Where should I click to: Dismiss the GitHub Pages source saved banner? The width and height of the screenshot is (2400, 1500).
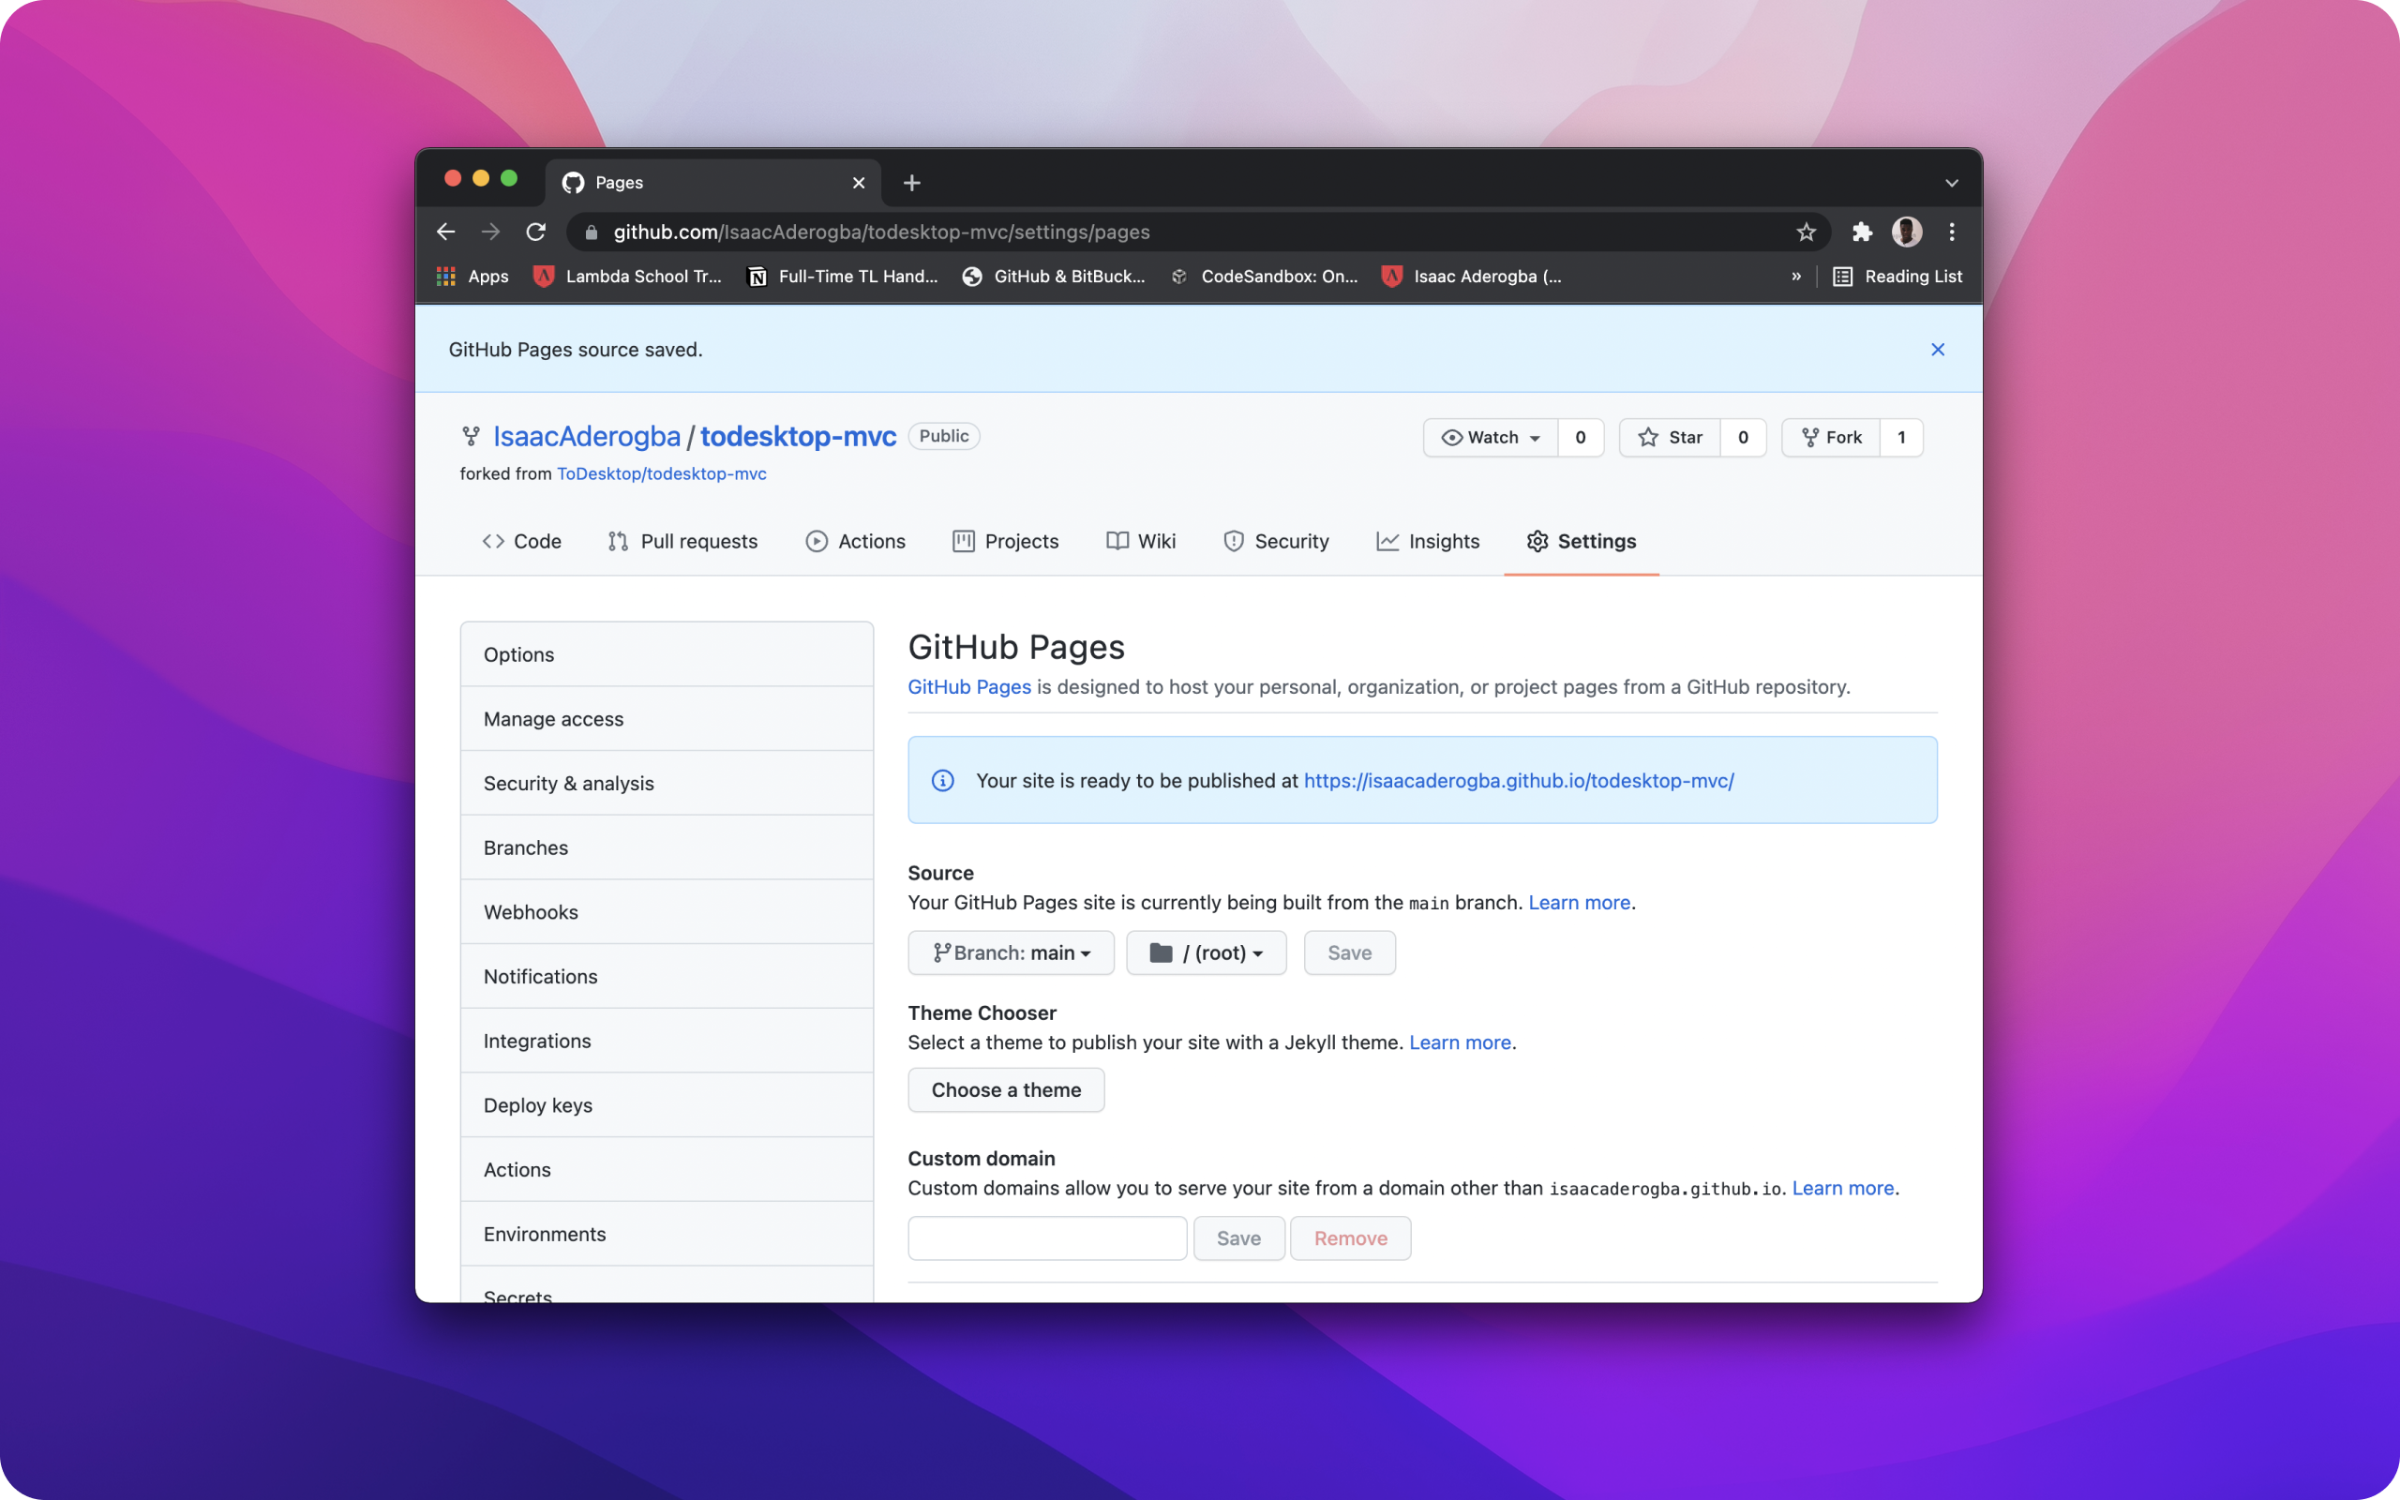pos(1937,348)
